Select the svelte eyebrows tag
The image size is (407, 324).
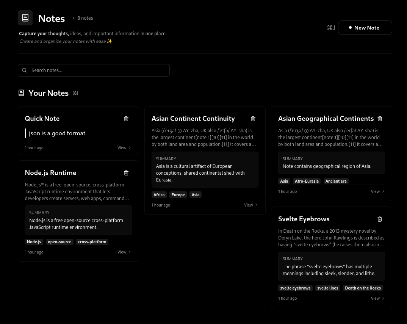[x=295, y=288]
